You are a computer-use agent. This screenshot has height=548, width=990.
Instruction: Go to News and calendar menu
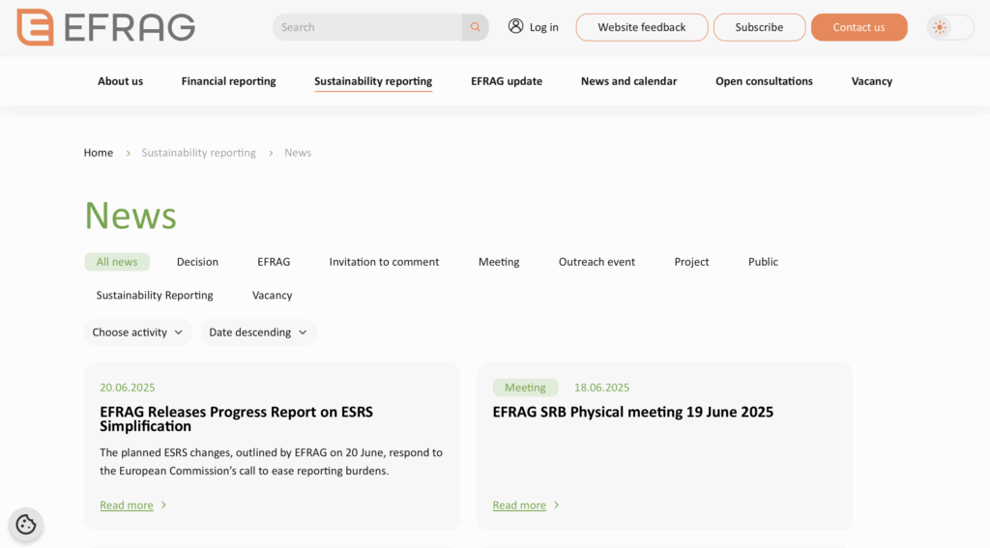(628, 81)
